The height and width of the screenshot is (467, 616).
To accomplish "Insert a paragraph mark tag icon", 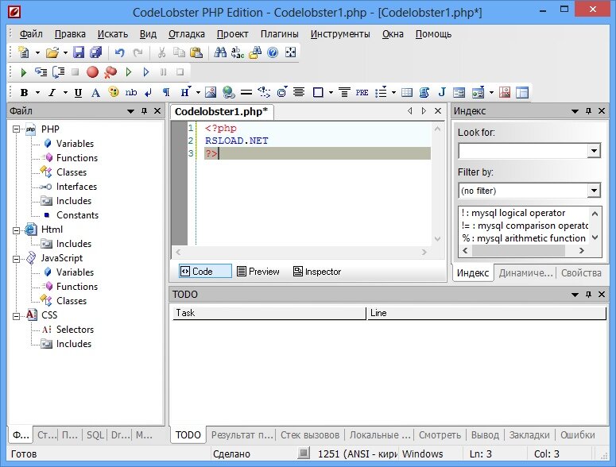I will point(166,93).
